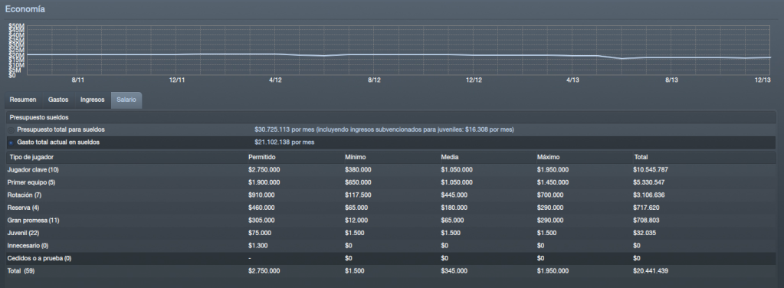Click the Economía panel title
This screenshot has height=288, width=784.
pyautogui.click(x=25, y=9)
